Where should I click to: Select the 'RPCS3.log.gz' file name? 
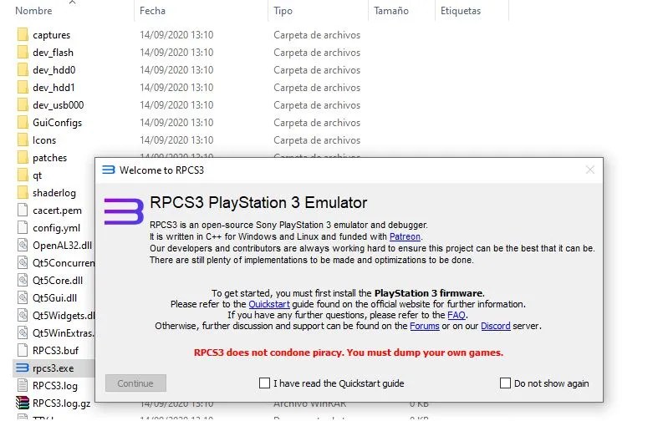coord(61,403)
